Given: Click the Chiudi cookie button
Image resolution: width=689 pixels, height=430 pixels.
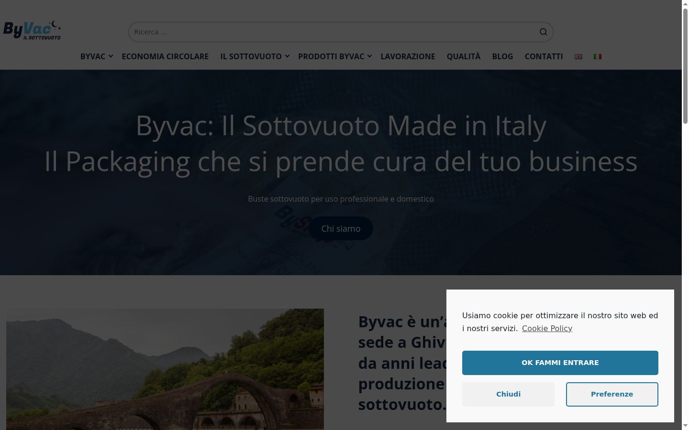Looking at the screenshot, I should 508,394.
